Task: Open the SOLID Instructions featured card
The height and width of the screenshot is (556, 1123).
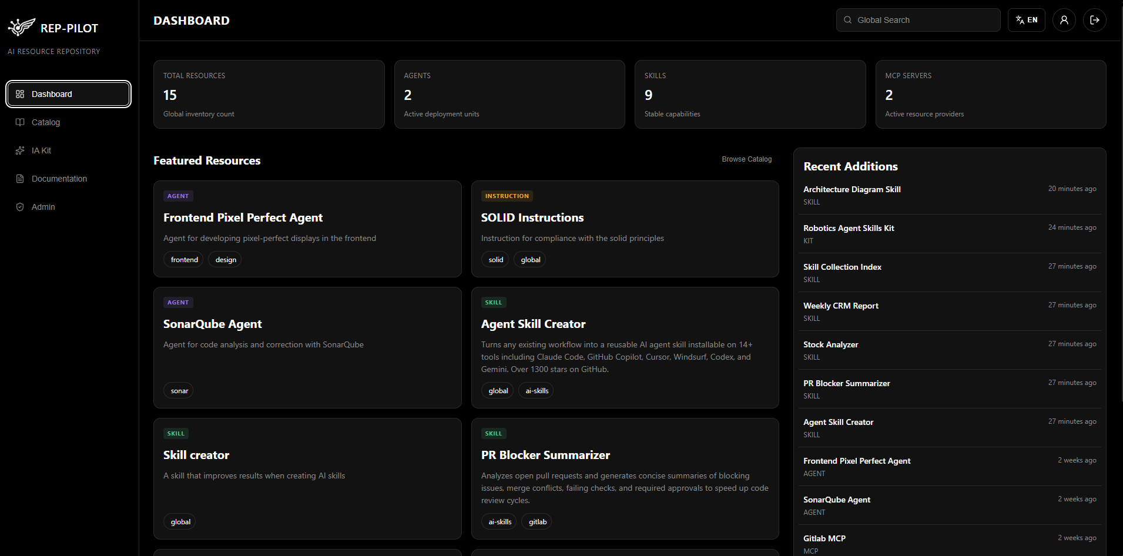Action: coord(625,229)
